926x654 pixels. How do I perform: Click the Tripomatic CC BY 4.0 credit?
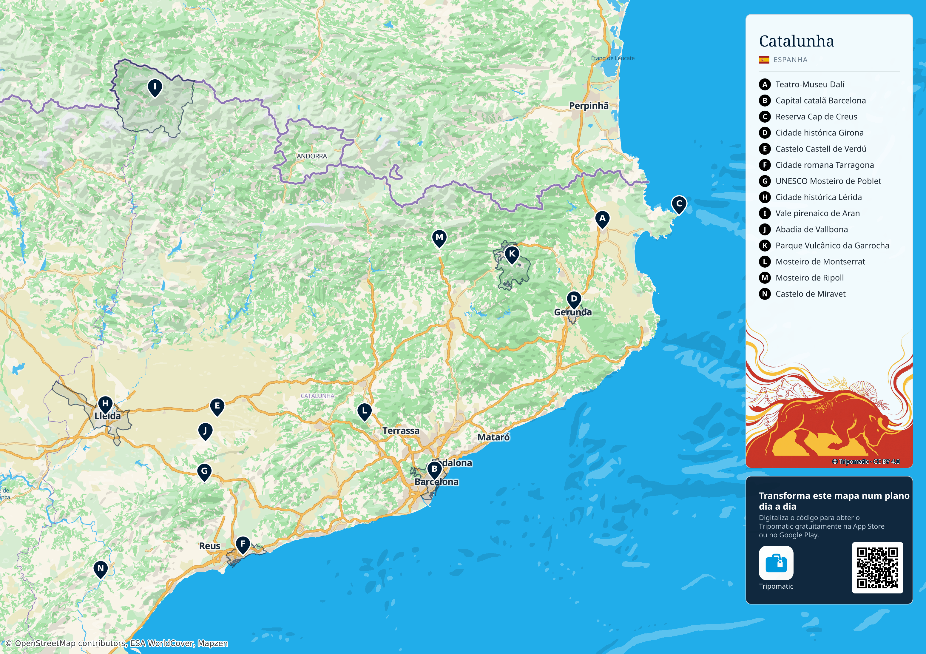pos(866,462)
